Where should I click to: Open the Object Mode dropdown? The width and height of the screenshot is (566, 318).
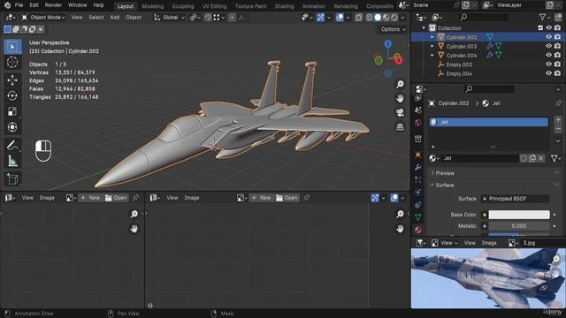pyautogui.click(x=43, y=18)
